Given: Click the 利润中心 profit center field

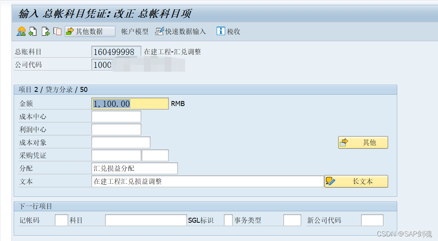Looking at the screenshot, I should [116, 129].
